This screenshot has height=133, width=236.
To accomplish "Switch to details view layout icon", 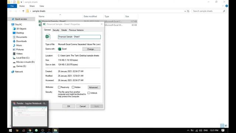I will (222, 126).
